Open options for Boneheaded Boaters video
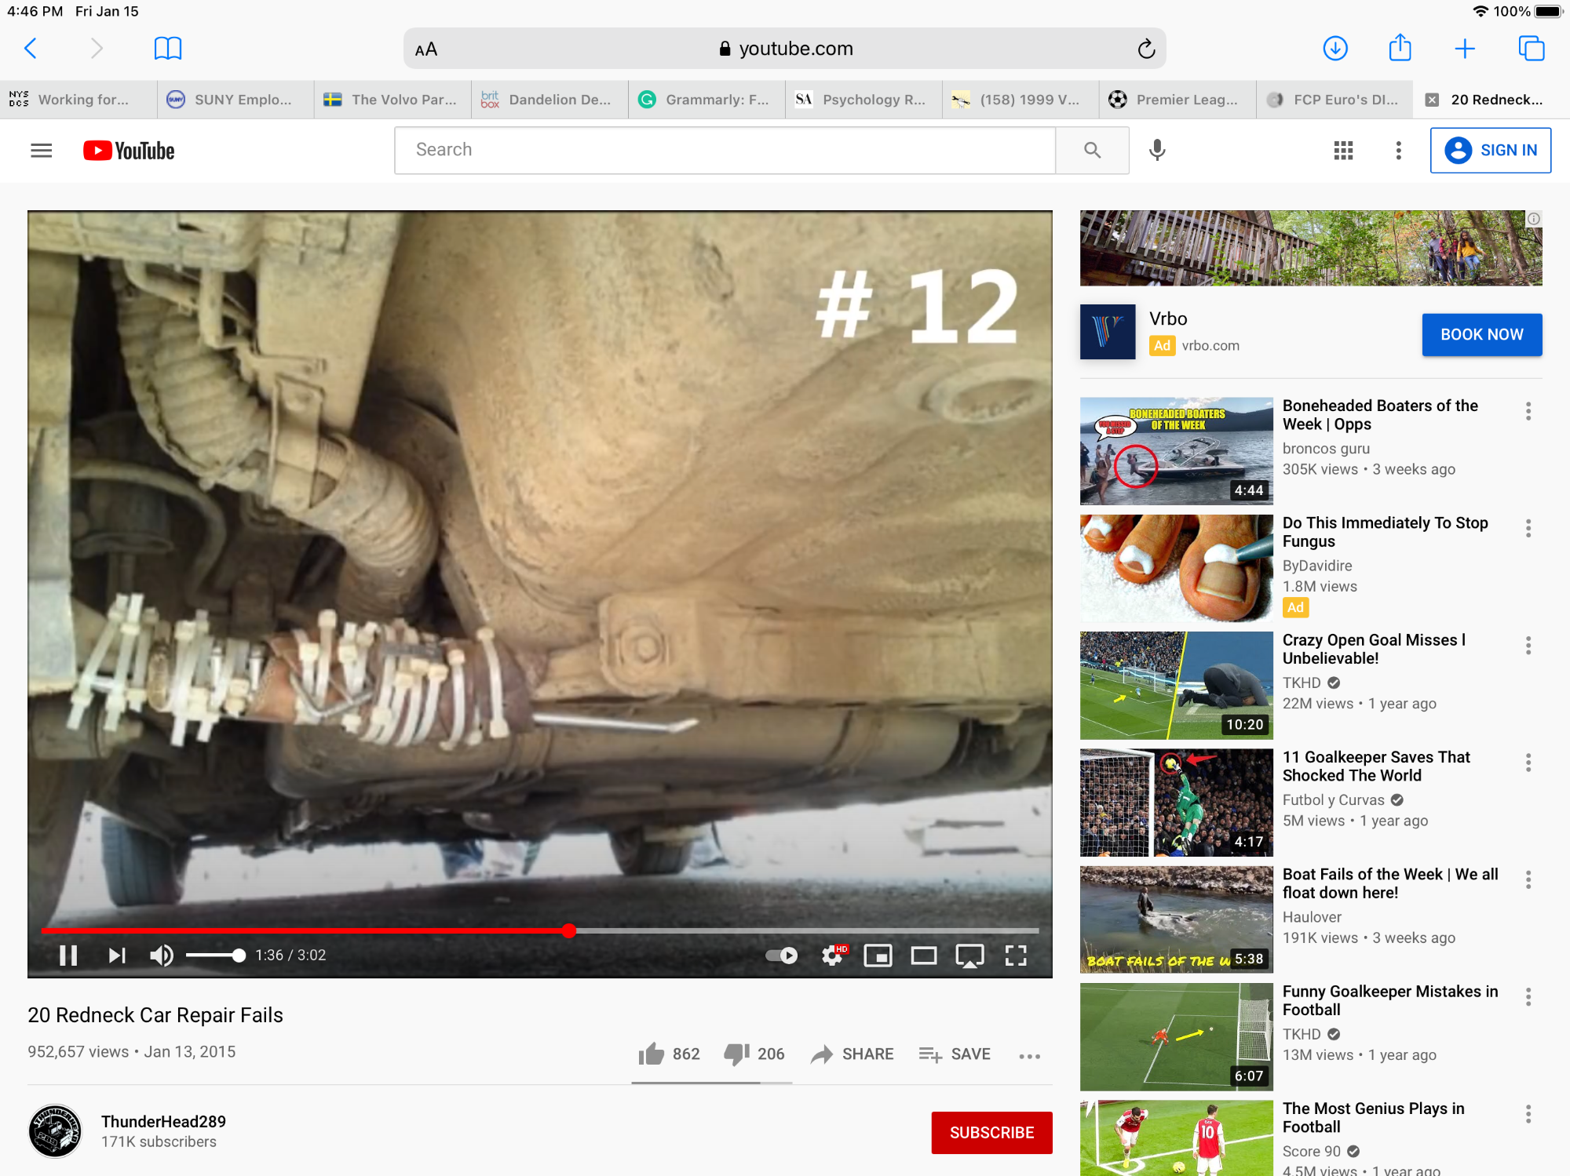The height and width of the screenshot is (1176, 1570). tap(1528, 411)
